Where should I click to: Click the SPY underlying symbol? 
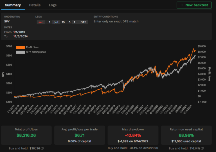point(7,21)
